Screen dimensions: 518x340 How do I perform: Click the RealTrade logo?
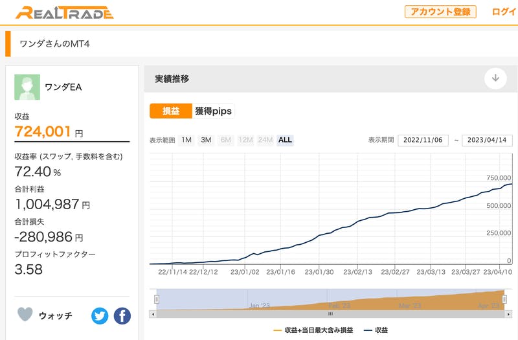tap(64, 12)
